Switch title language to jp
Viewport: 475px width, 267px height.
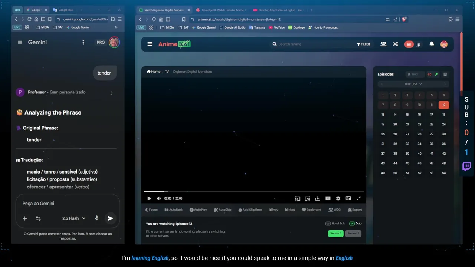tap(418, 44)
